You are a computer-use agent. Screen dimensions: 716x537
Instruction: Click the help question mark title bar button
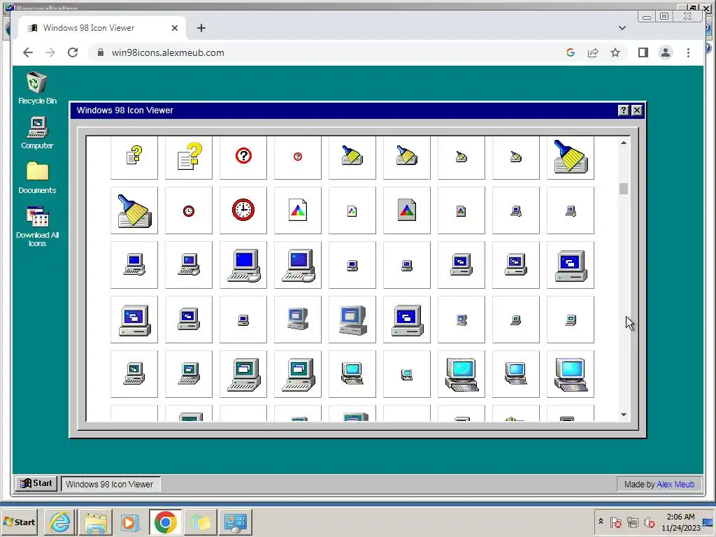(x=623, y=110)
